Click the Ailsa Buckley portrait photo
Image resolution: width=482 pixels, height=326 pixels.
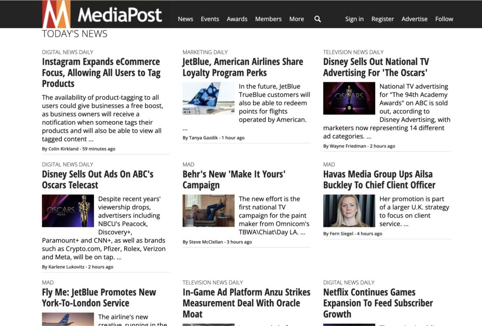click(x=349, y=210)
